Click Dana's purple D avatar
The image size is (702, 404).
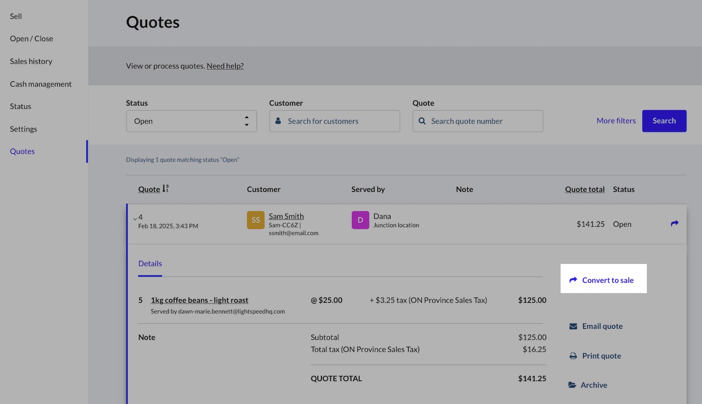coord(360,220)
